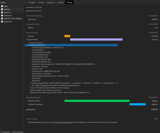This screenshot has height=133, width=160.
Task: Switch to the Headers tab
Action: click(32, 3)
